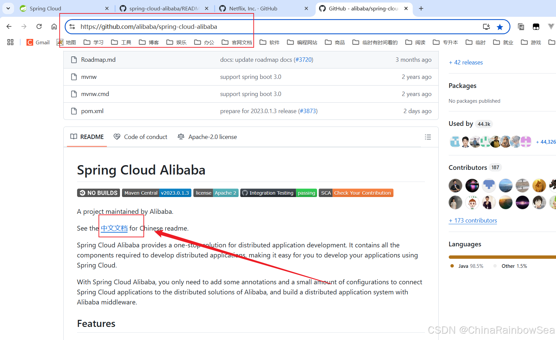Open the Roadmap.md file
The width and height of the screenshot is (556, 340).
[98, 59]
